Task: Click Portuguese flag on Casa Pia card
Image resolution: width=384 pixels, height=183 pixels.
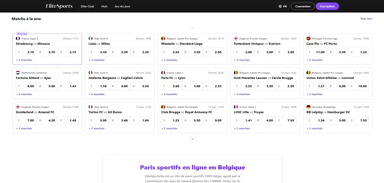Action: (309, 39)
